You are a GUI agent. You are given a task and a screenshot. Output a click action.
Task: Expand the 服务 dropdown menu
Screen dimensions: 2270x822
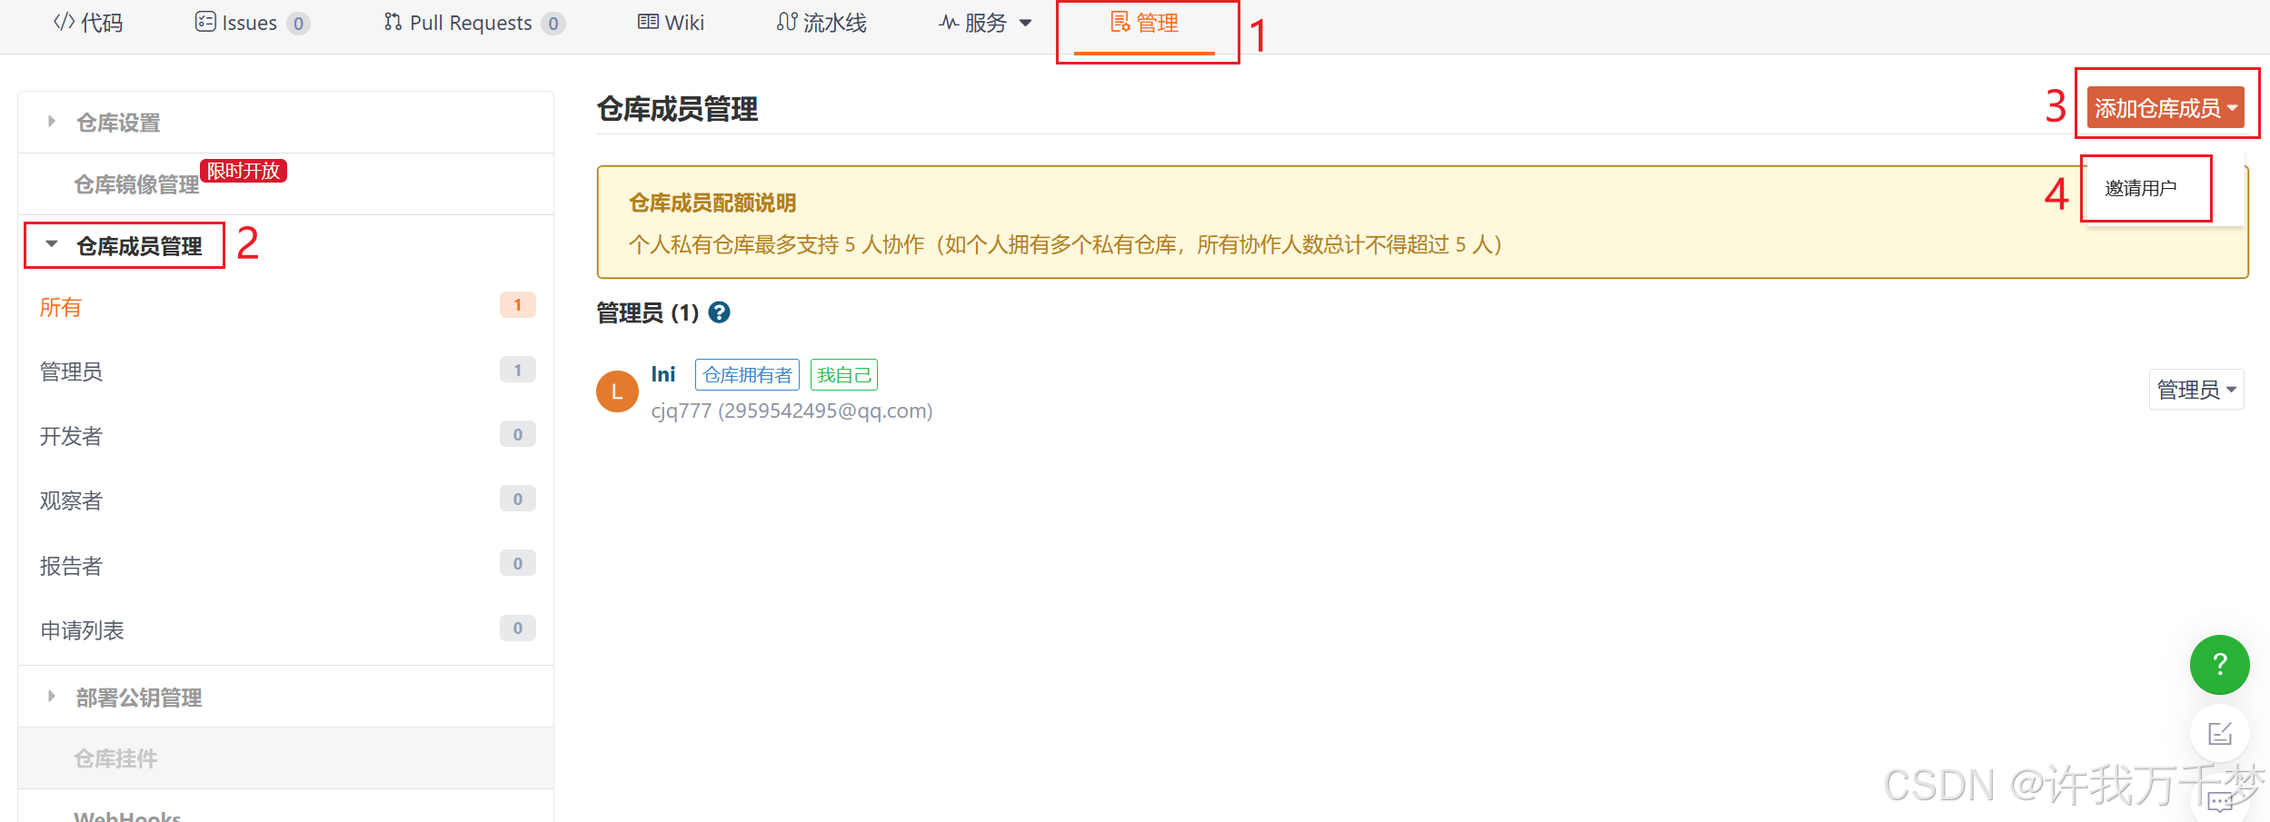(x=985, y=23)
